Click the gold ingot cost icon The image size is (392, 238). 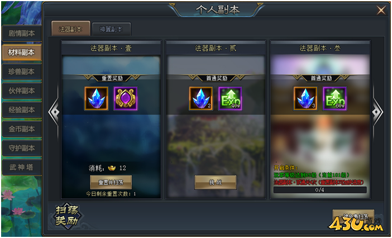(112, 168)
